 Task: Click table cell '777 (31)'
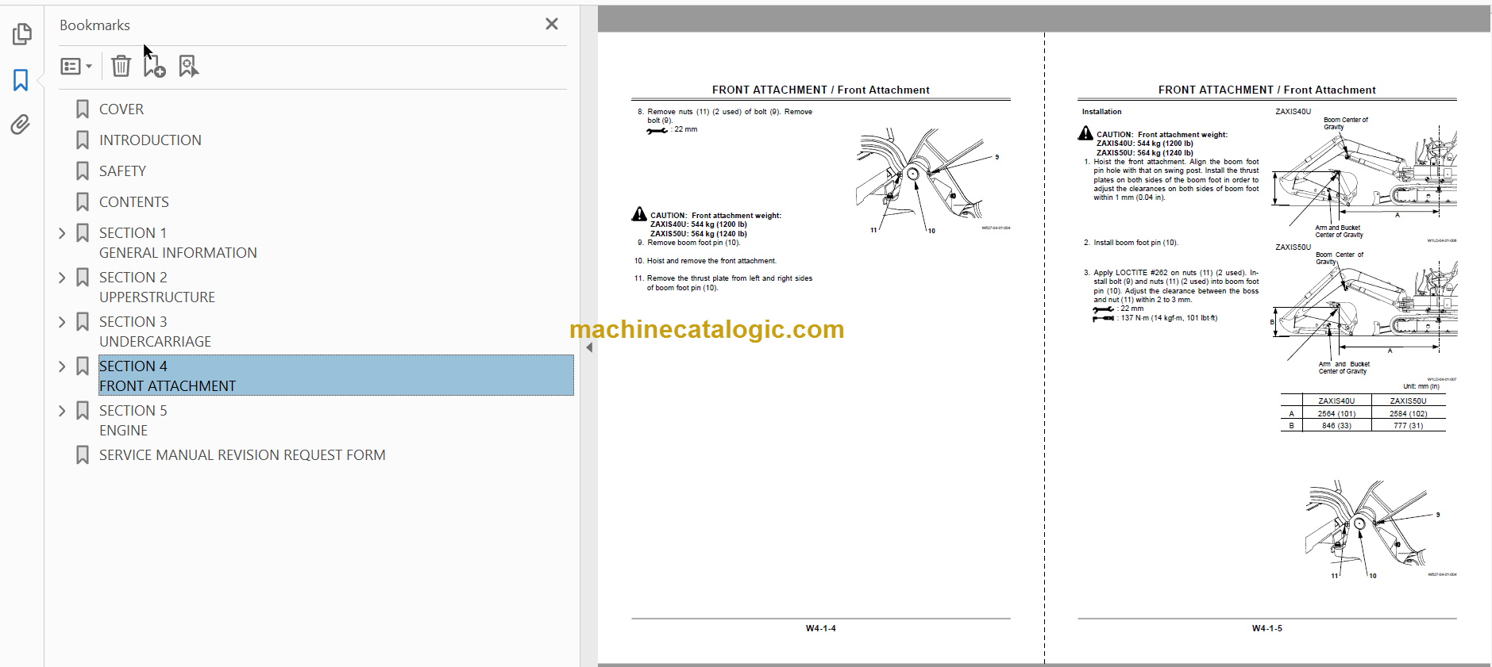click(x=1408, y=426)
